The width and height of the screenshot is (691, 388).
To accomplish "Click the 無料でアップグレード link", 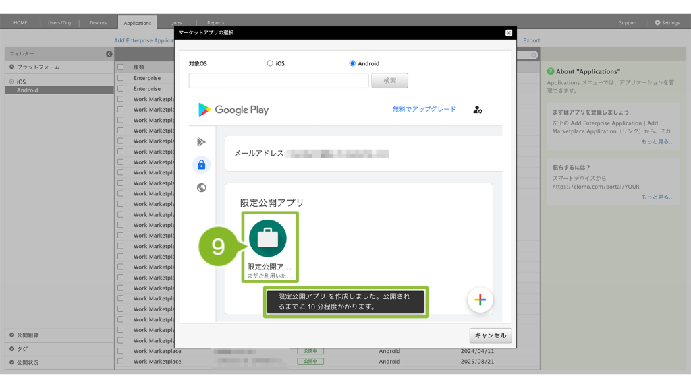I will coord(424,109).
